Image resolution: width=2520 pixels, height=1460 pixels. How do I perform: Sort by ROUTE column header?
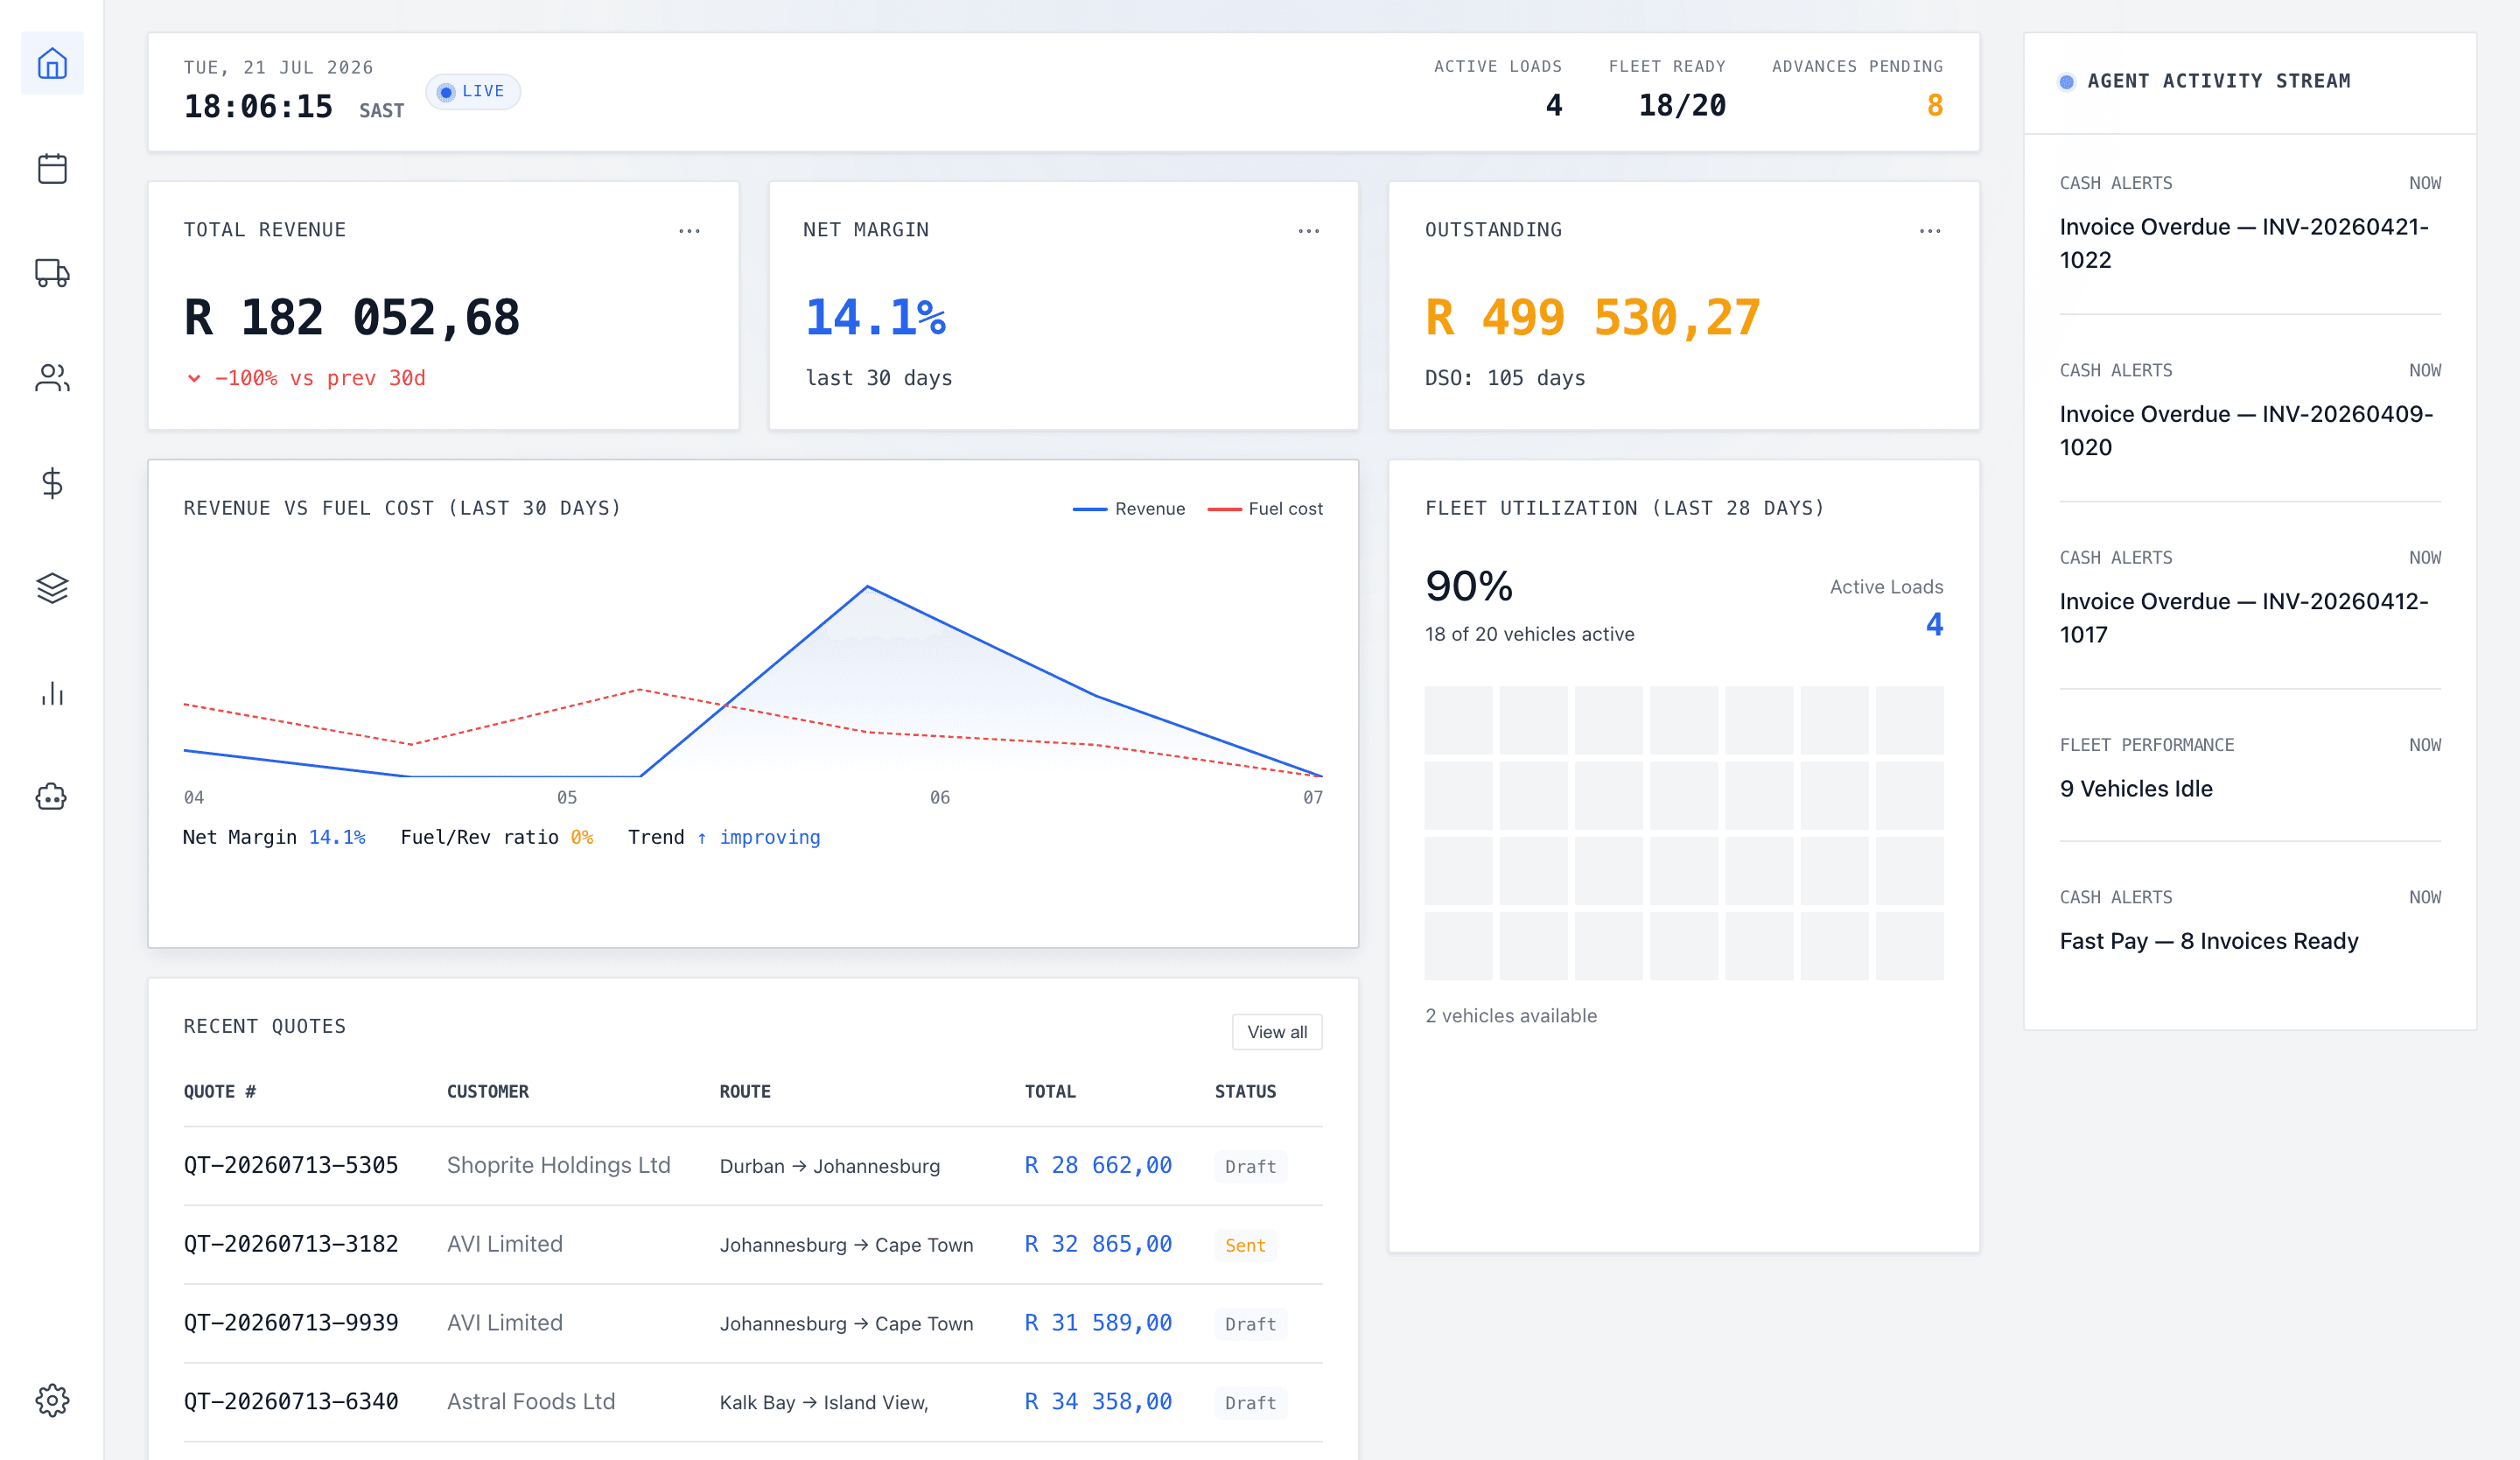coord(745,1091)
